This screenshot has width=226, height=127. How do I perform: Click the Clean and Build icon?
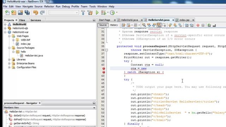pyautogui.click(x=90, y=13)
